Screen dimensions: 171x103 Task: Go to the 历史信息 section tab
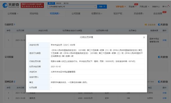(139, 13)
